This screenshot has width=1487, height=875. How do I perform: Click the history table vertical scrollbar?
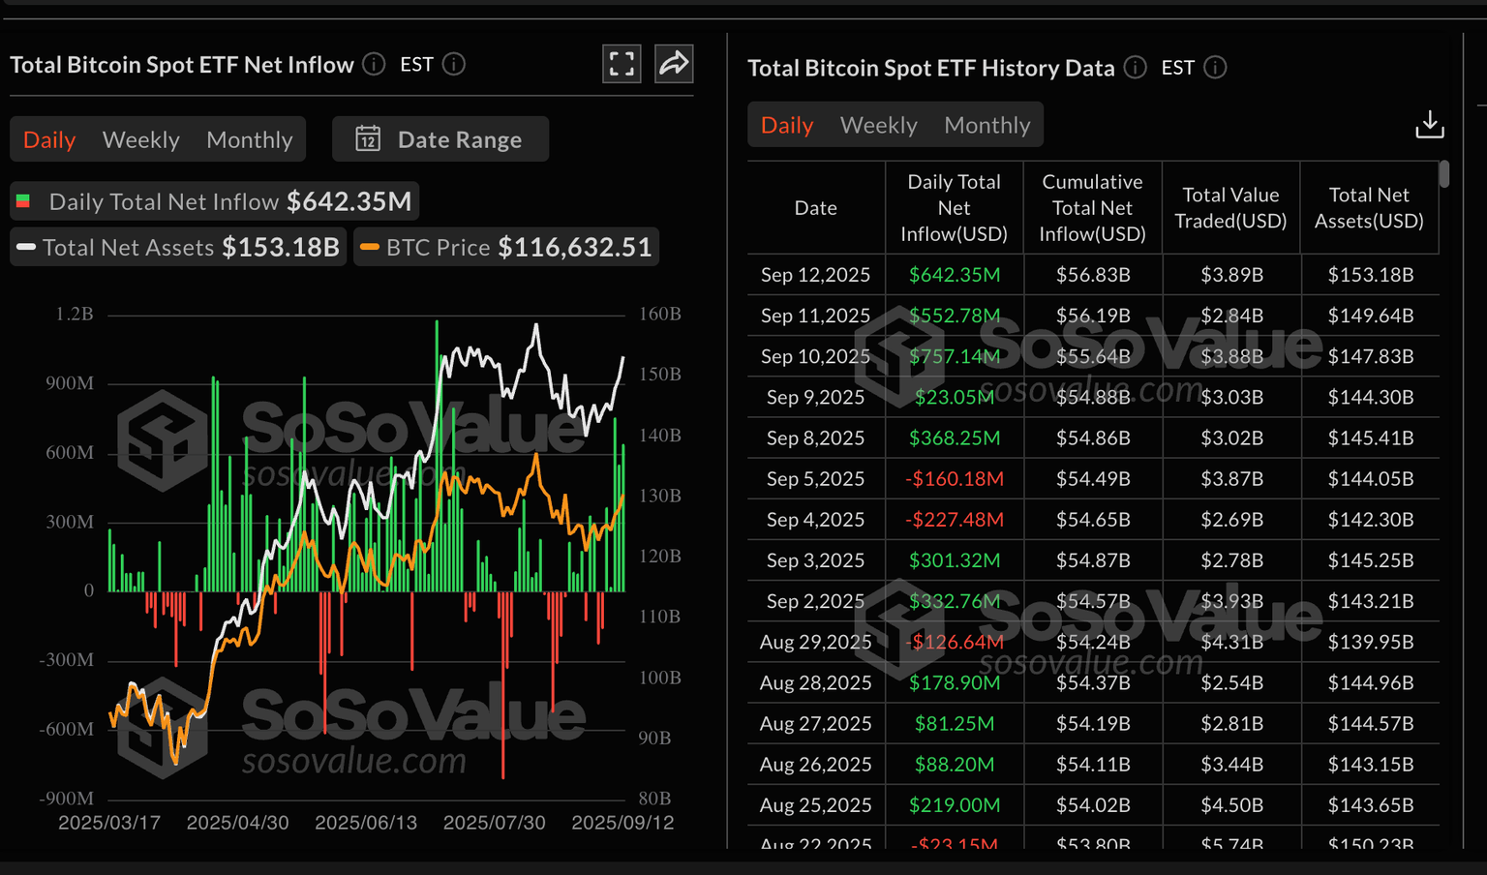tap(1443, 175)
